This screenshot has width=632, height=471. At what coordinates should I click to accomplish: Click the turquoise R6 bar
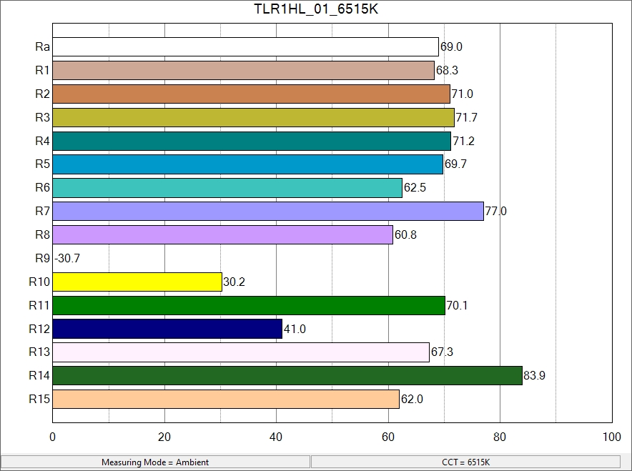click(x=227, y=188)
